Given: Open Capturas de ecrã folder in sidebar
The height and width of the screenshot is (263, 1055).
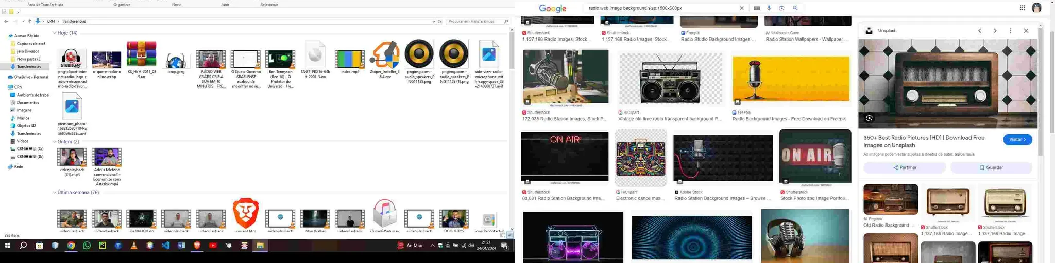Looking at the screenshot, I should 31,44.
